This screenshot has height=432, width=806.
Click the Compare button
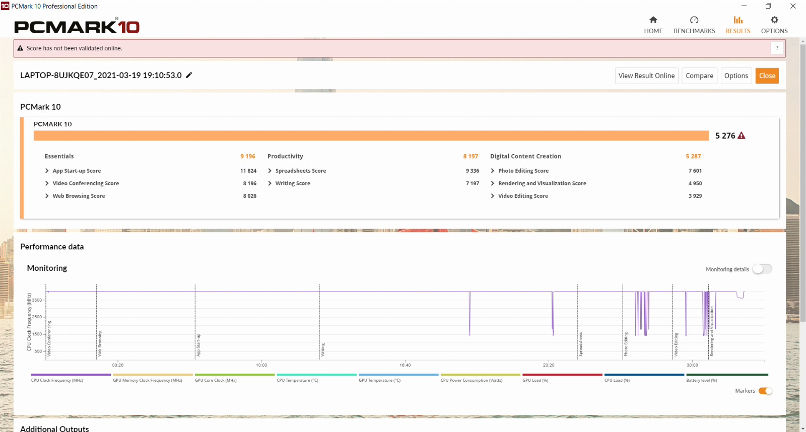pos(699,76)
